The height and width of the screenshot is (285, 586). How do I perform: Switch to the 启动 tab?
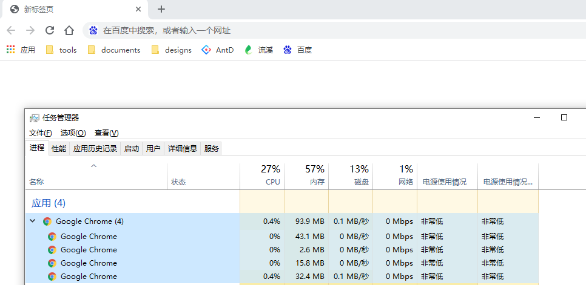(x=131, y=149)
